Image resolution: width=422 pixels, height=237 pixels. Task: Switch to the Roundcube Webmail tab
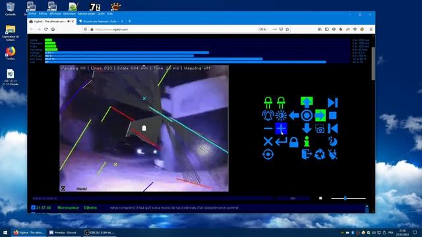point(101,21)
